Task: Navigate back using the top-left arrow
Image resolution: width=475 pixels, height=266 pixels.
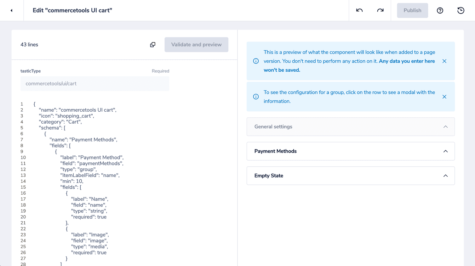Action: tap(12, 10)
